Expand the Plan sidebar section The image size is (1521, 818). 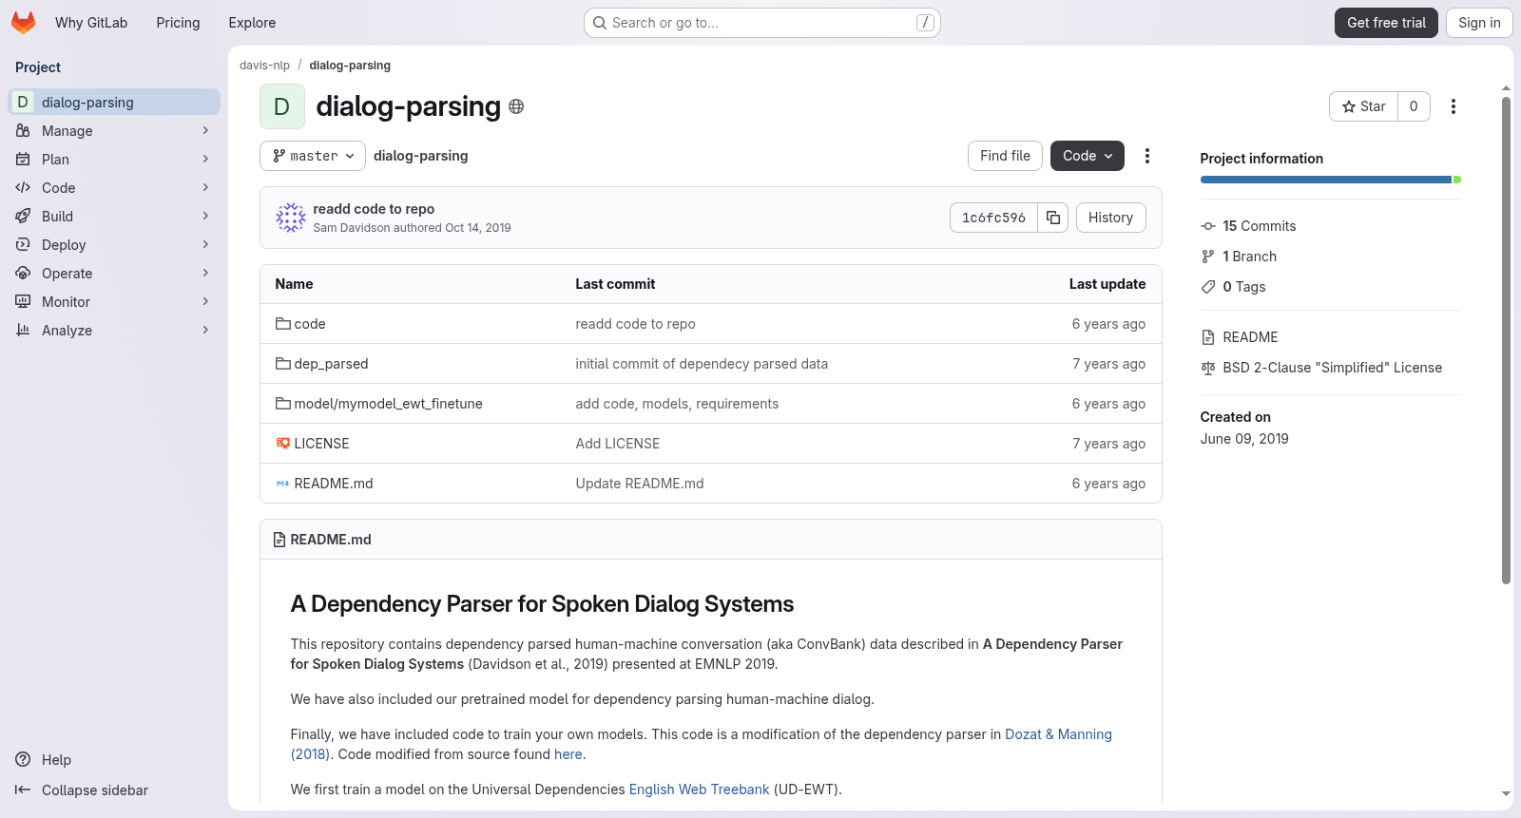click(205, 159)
